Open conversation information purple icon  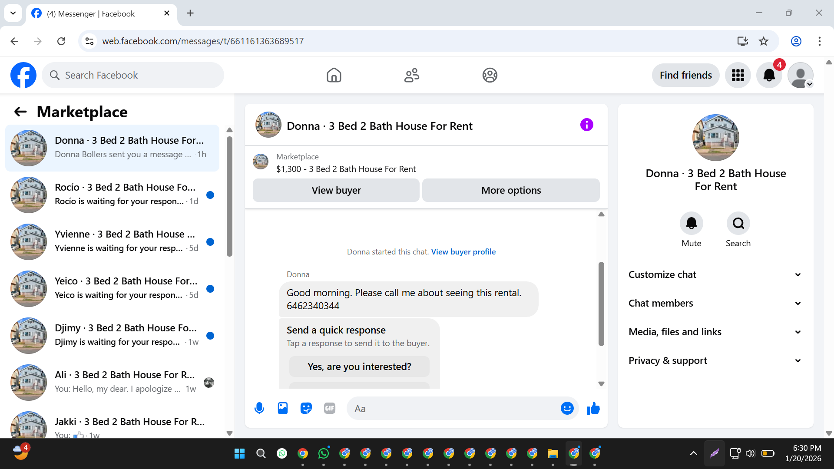tap(586, 125)
